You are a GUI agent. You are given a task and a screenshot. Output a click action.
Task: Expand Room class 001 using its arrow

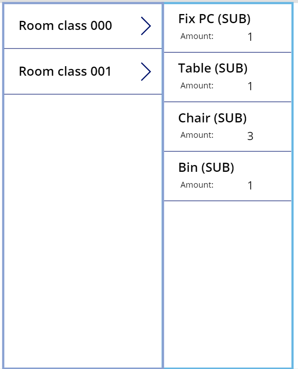tap(145, 72)
